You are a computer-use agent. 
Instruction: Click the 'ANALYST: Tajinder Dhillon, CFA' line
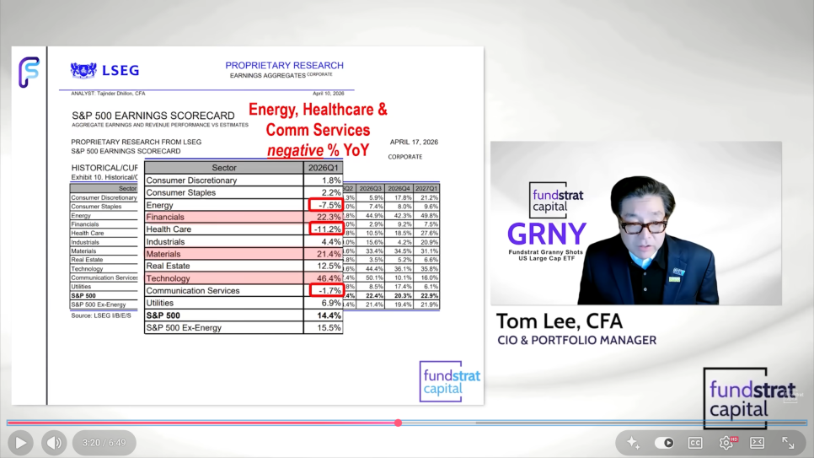point(108,94)
